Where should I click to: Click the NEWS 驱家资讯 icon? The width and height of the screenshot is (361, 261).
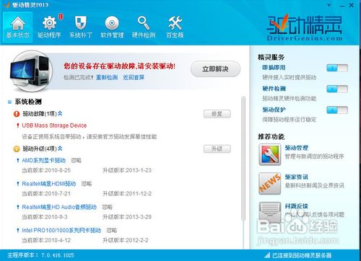coord(270,183)
